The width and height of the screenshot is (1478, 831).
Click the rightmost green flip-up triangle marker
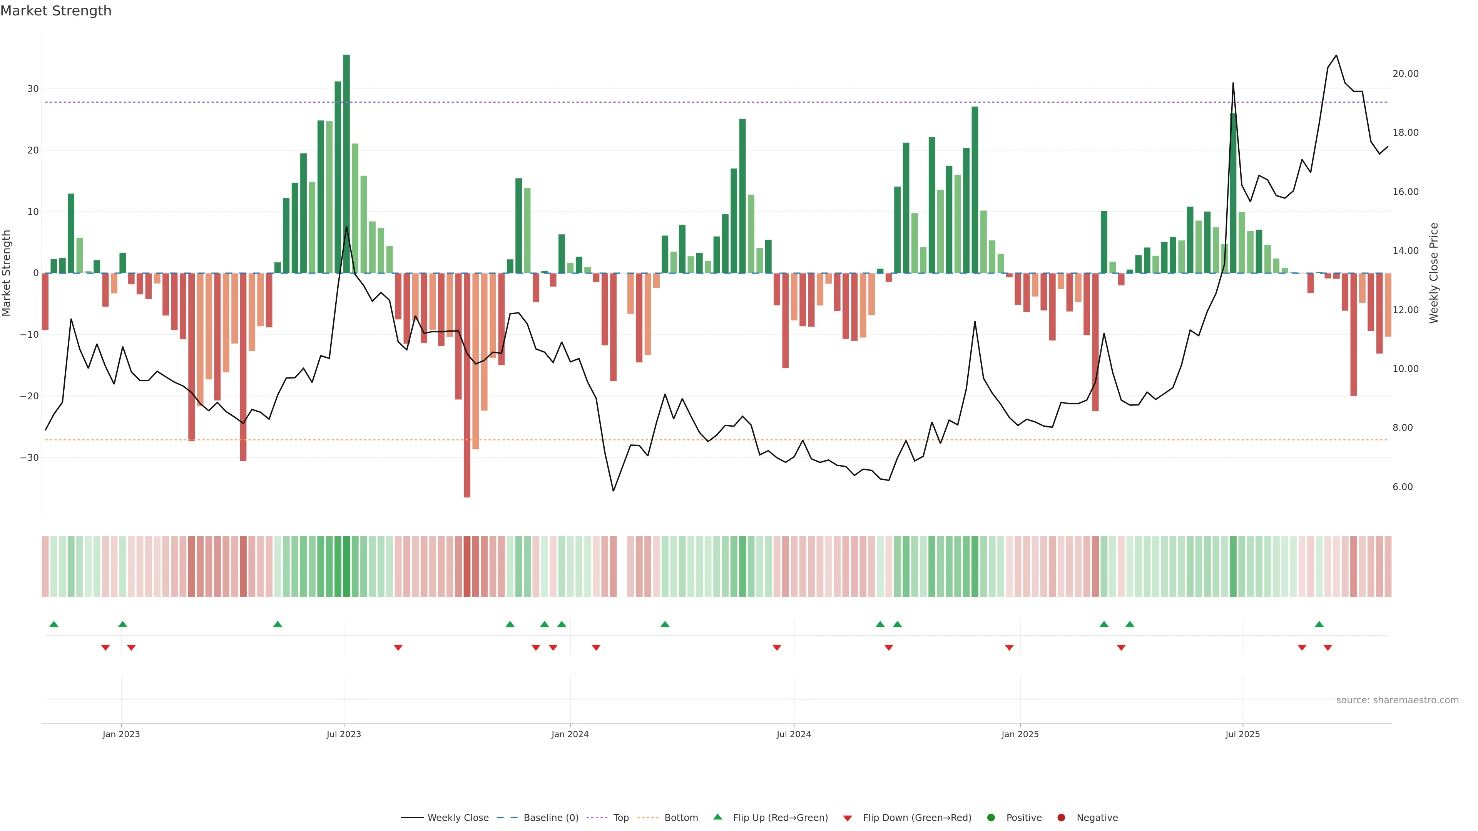[1319, 624]
